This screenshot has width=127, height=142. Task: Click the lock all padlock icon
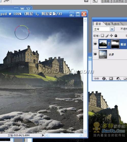116,36
